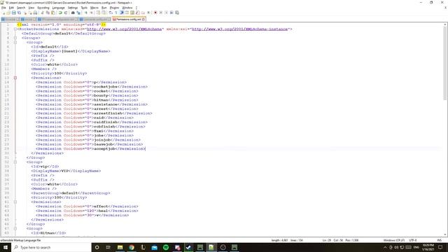Click the Windows (CR LF) status bar entry
448x252 pixels.
pos(394,240)
